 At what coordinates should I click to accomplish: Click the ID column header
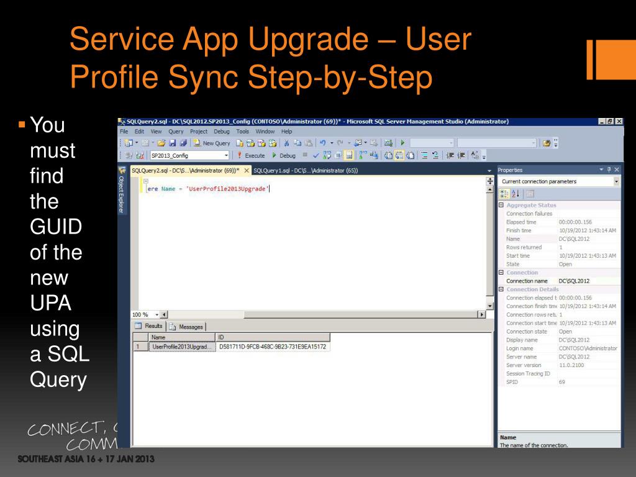tap(273, 337)
